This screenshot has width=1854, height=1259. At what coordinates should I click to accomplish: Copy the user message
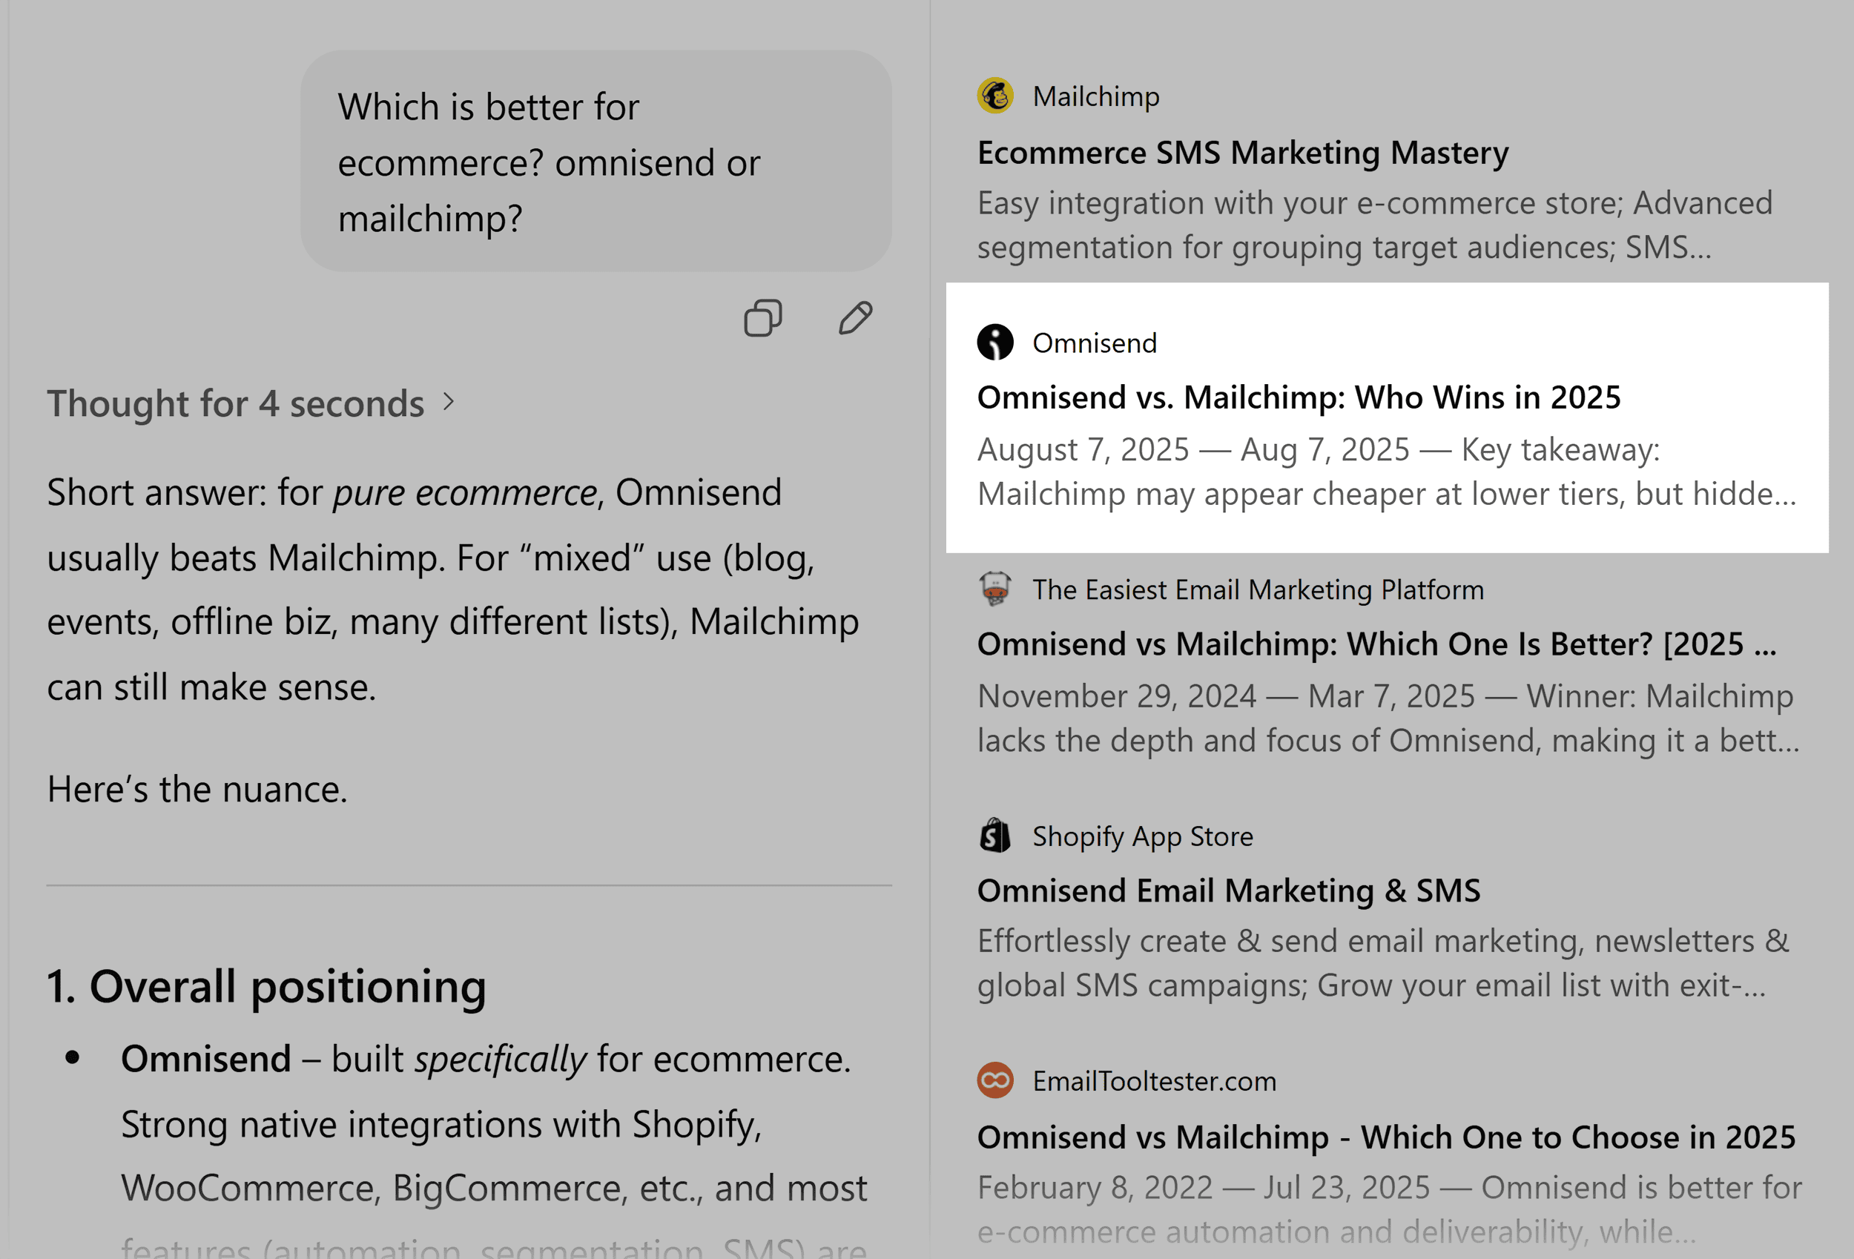tap(762, 318)
